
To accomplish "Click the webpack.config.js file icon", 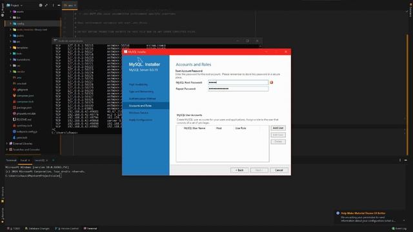I will coord(14,131).
